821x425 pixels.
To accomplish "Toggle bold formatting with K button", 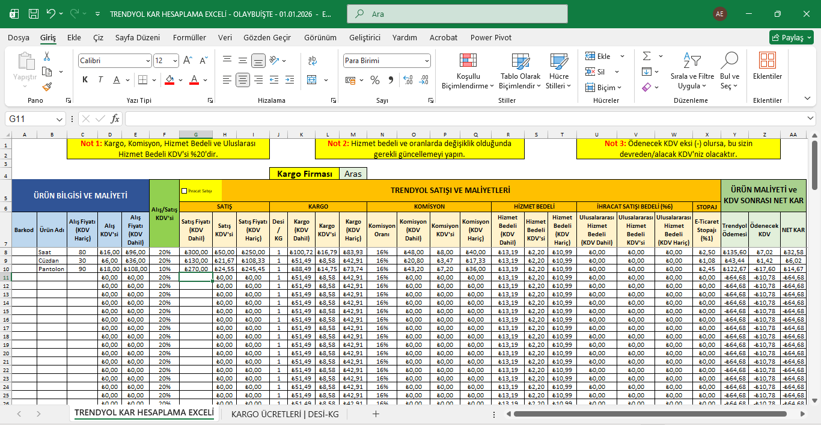I will click(x=85, y=80).
